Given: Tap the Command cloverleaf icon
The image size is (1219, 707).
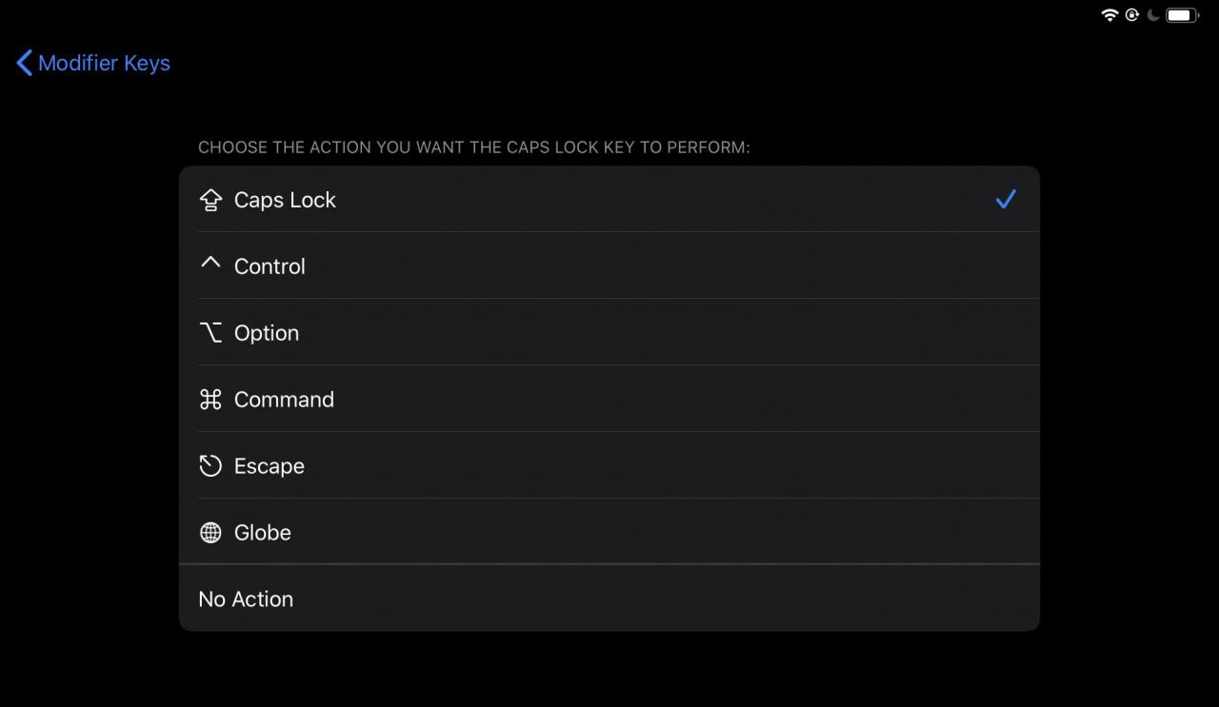Looking at the screenshot, I should (210, 399).
